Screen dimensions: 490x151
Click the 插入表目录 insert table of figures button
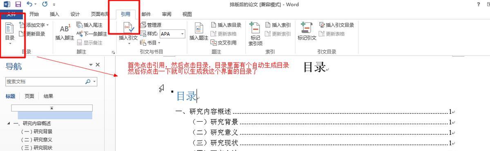(226, 25)
